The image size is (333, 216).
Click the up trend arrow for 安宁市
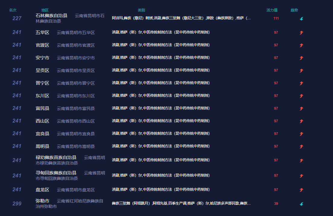301,58
